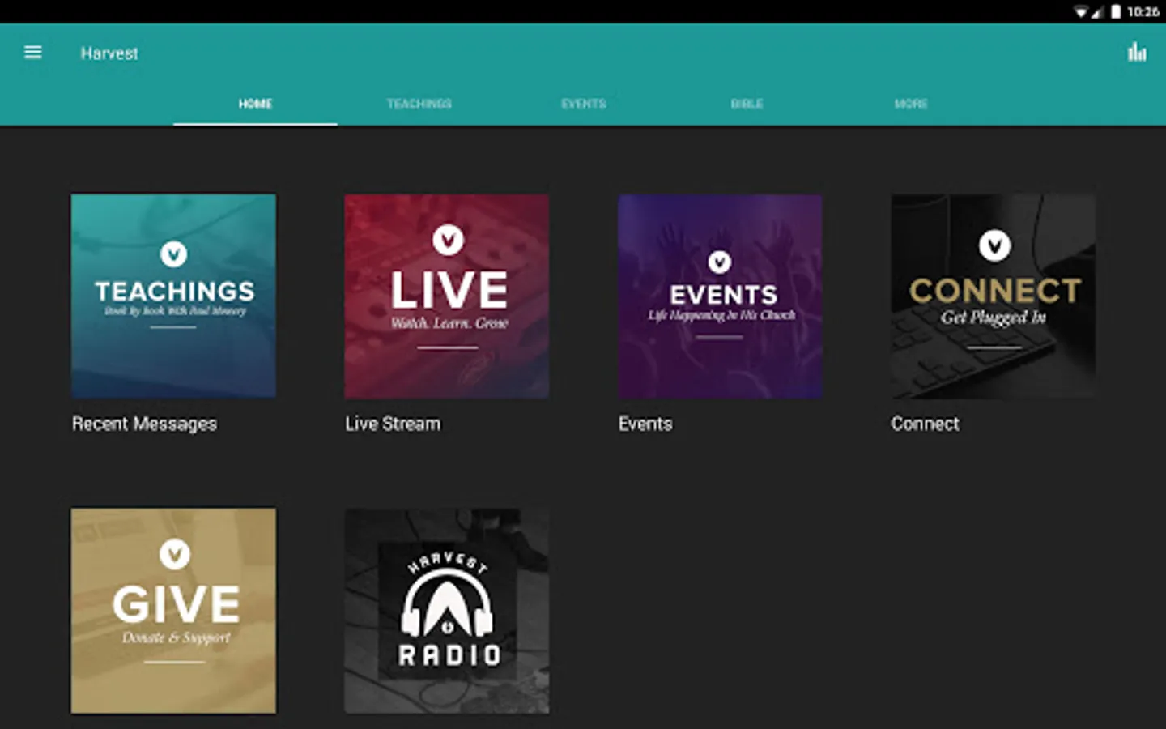Select the Live Stream label
This screenshot has height=729, width=1166.
[393, 424]
